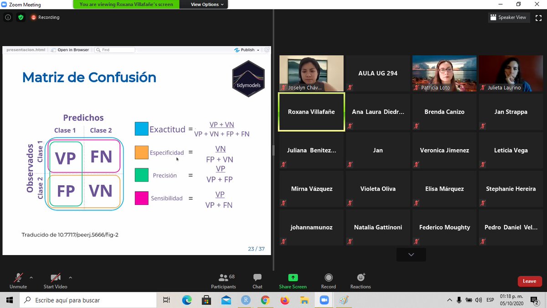
Task: Click the VN cell in confusion matrix
Action: pos(101,190)
